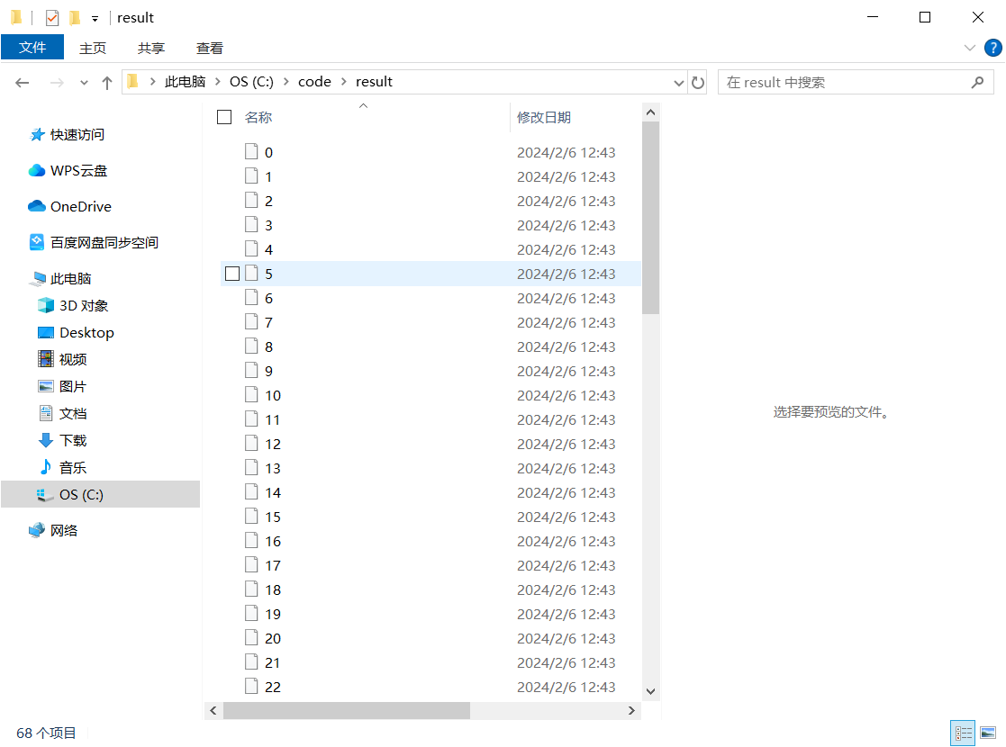The image size is (1006, 747).
Task: Click the scroll-up arrow of file list
Action: [x=650, y=112]
